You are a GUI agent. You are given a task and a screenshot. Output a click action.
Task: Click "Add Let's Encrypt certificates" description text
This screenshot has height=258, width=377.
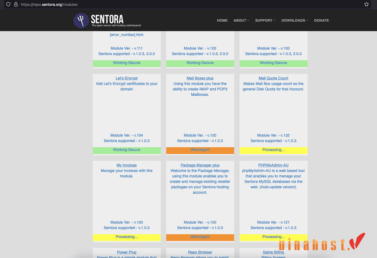[x=126, y=86]
